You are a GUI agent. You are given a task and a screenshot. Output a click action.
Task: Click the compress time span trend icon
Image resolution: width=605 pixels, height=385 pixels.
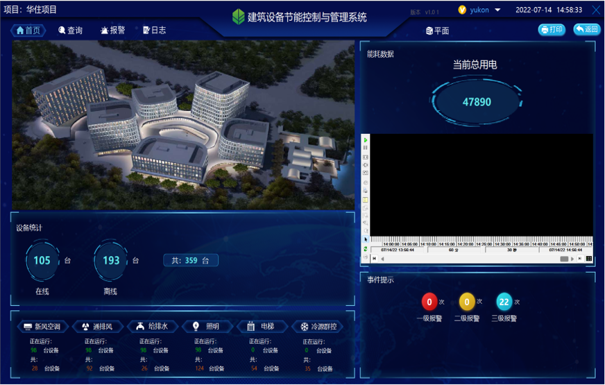tap(366, 173)
